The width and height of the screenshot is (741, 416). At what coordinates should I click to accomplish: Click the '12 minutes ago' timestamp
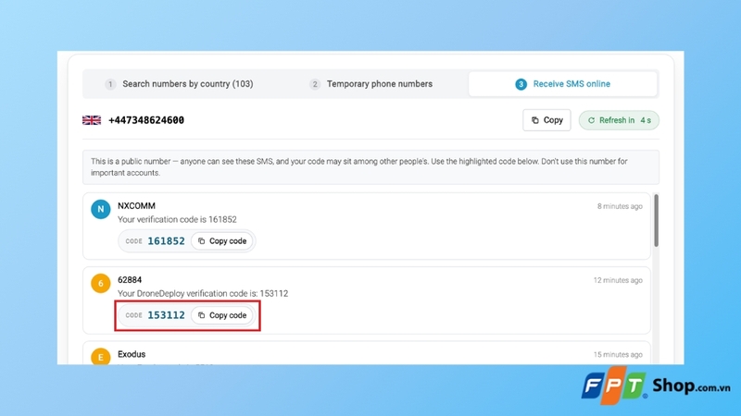(618, 280)
